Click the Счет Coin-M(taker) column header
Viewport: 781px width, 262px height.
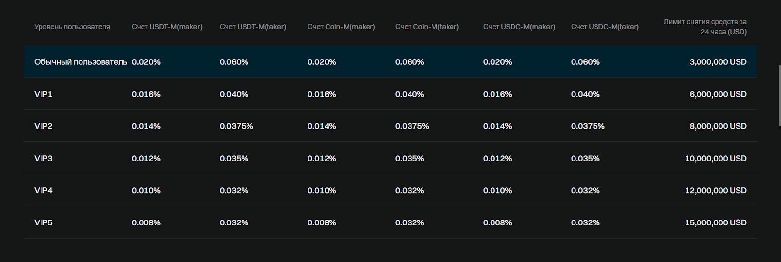coord(427,27)
